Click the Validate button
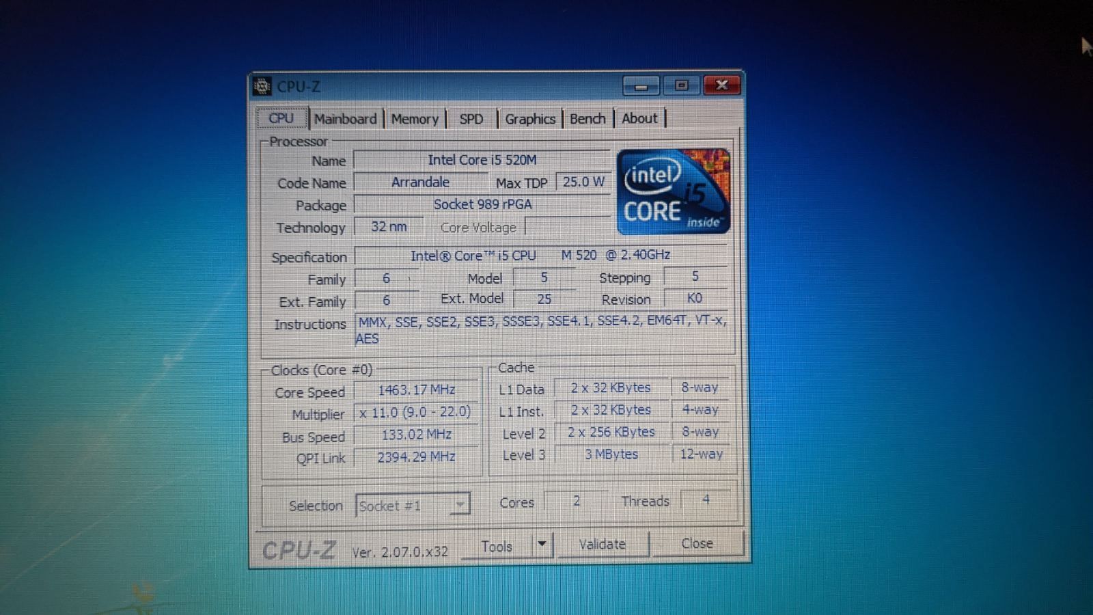Viewport: 1093px width, 615px height. pos(603,545)
